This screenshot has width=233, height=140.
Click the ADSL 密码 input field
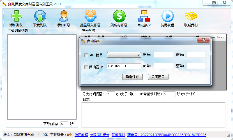point(196,55)
